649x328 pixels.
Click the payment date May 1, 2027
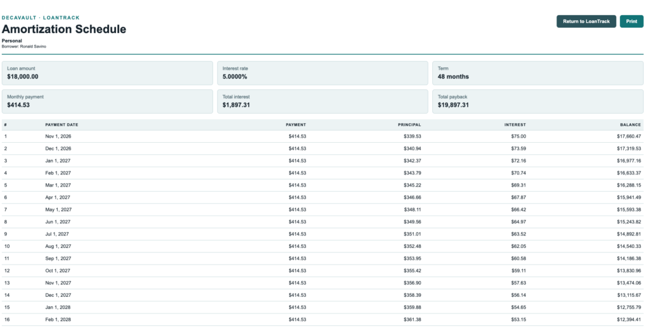pos(58,209)
